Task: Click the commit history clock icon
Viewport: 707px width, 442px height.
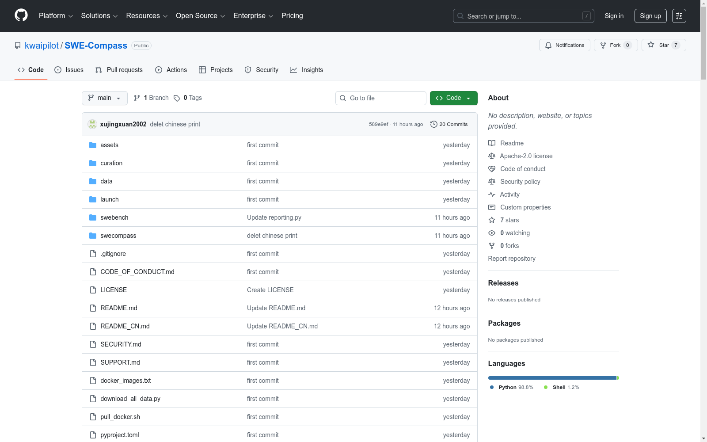Action: click(434, 124)
